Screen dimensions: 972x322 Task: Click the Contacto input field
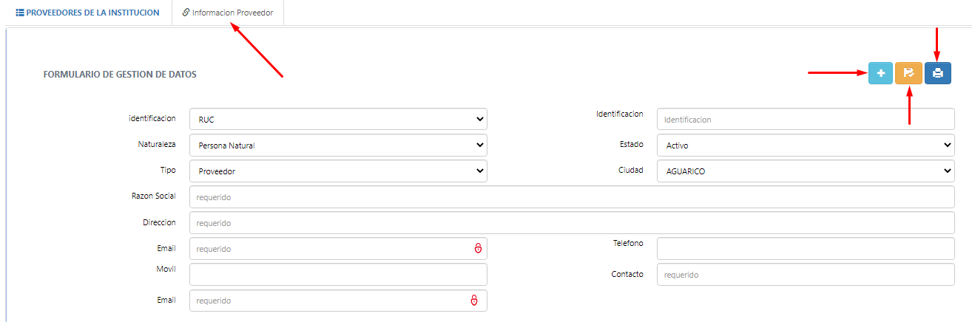point(806,275)
